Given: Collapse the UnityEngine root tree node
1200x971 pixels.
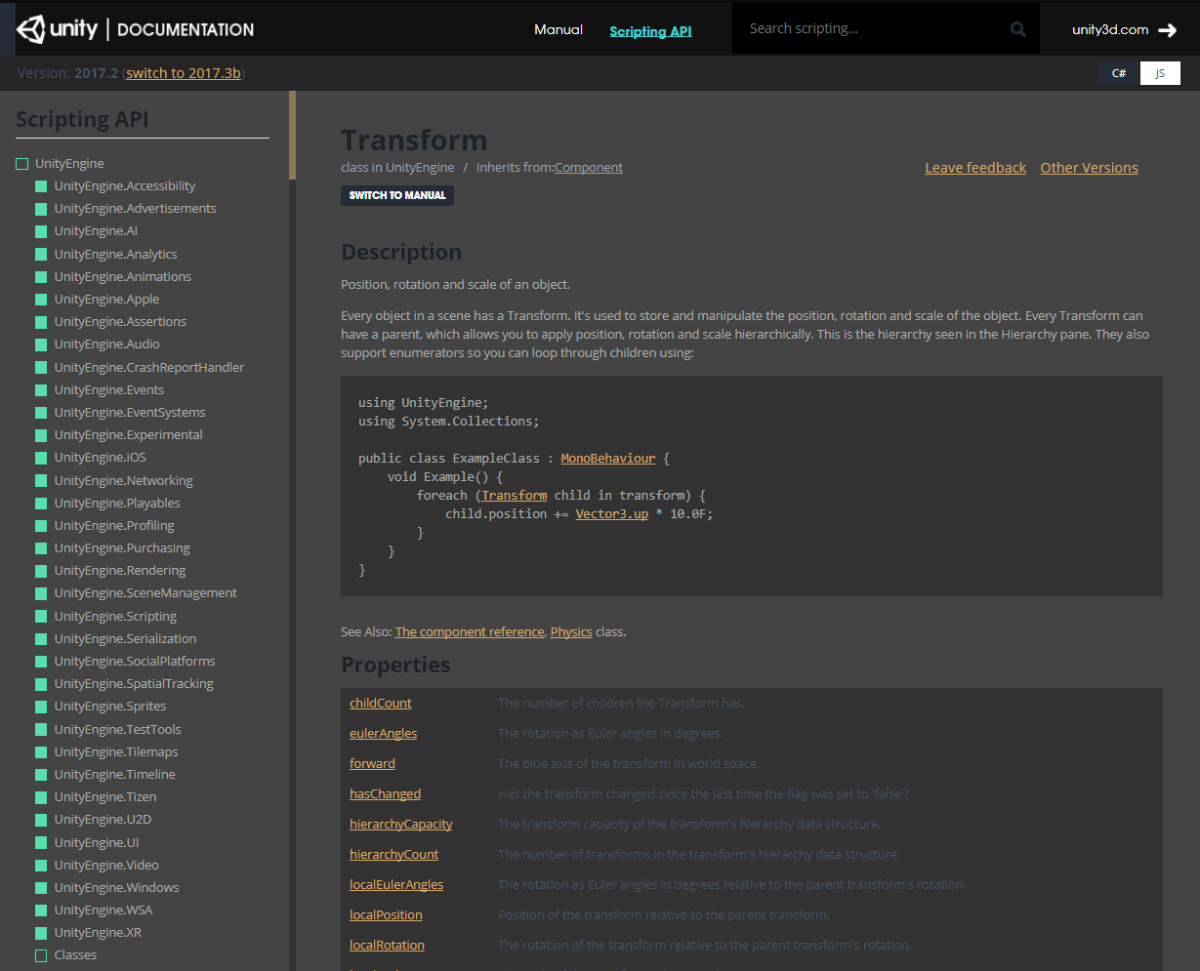Looking at the screenshot, I should 21,164.
